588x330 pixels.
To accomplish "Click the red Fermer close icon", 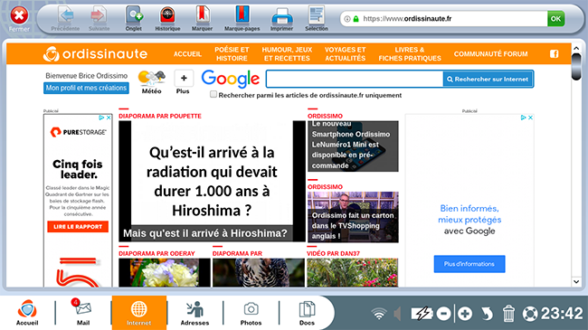I will 19,15.
